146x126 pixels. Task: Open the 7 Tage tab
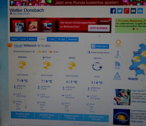pos(51,39)
